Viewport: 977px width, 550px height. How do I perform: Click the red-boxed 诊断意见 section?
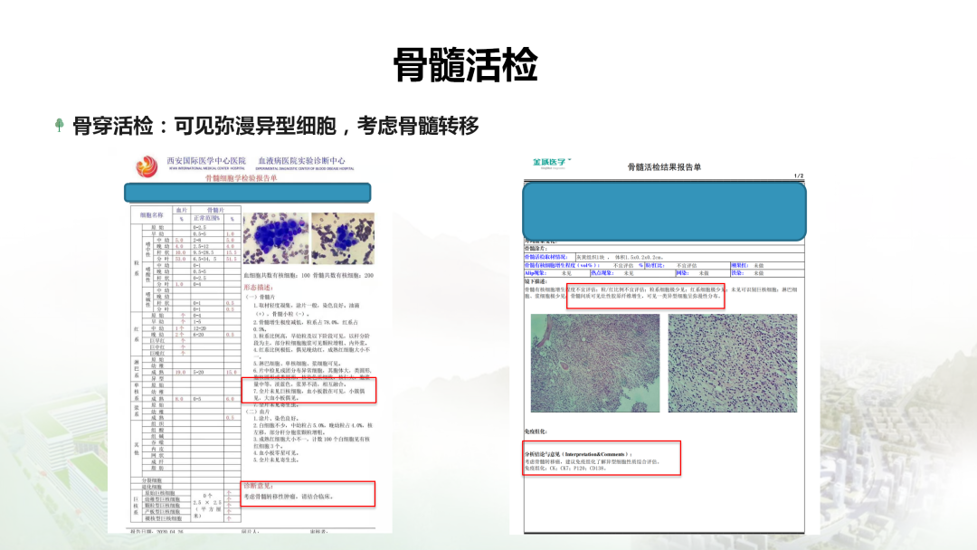tap(308, 493)
